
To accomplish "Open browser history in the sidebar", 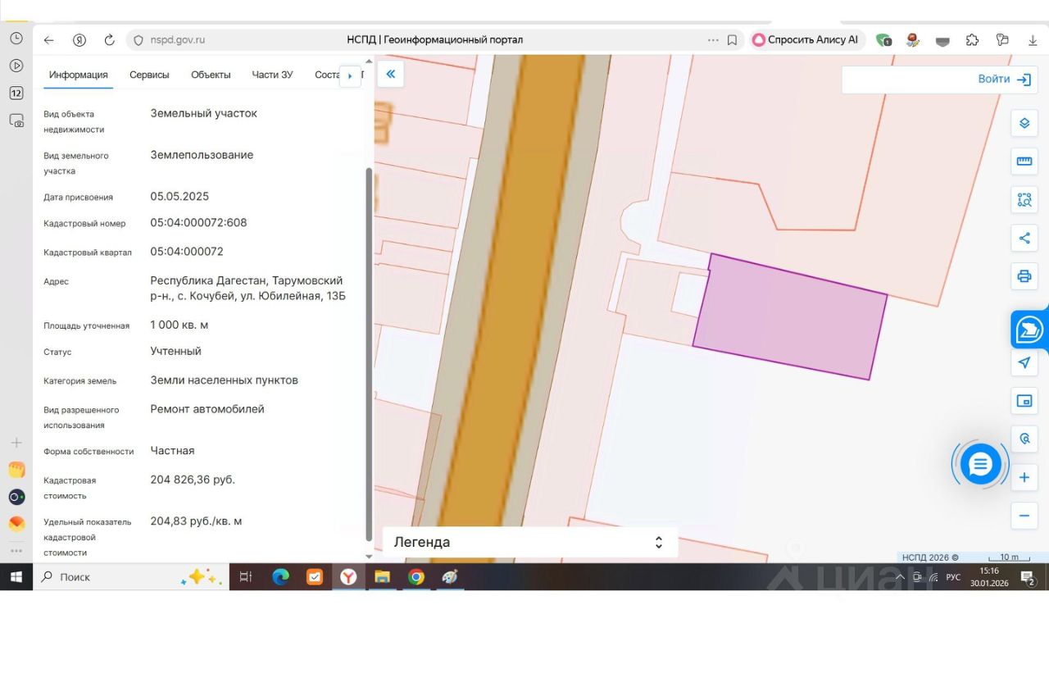I will [16, 38].
